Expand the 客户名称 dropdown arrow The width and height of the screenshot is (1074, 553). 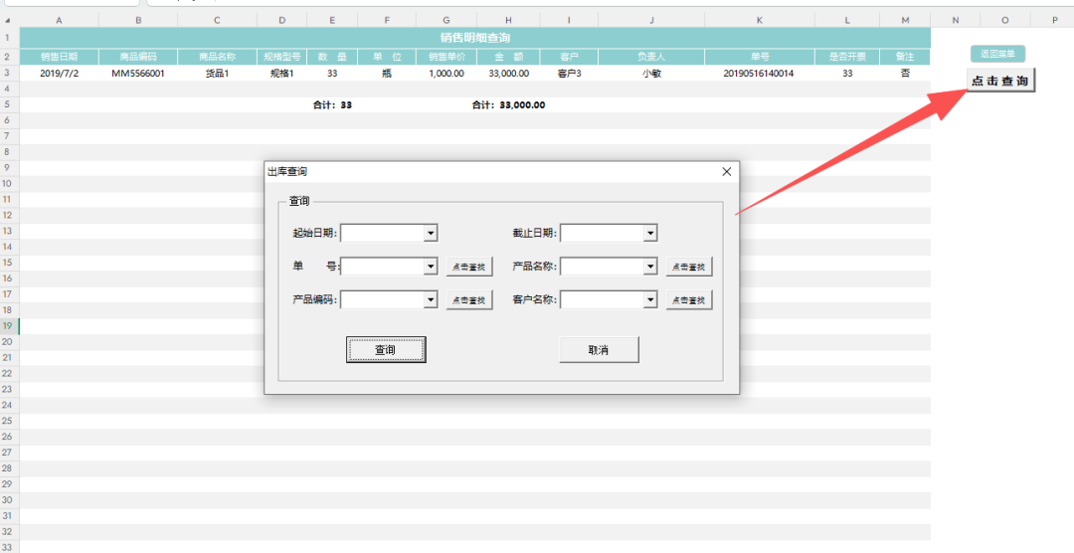click(x=650, y=299)
